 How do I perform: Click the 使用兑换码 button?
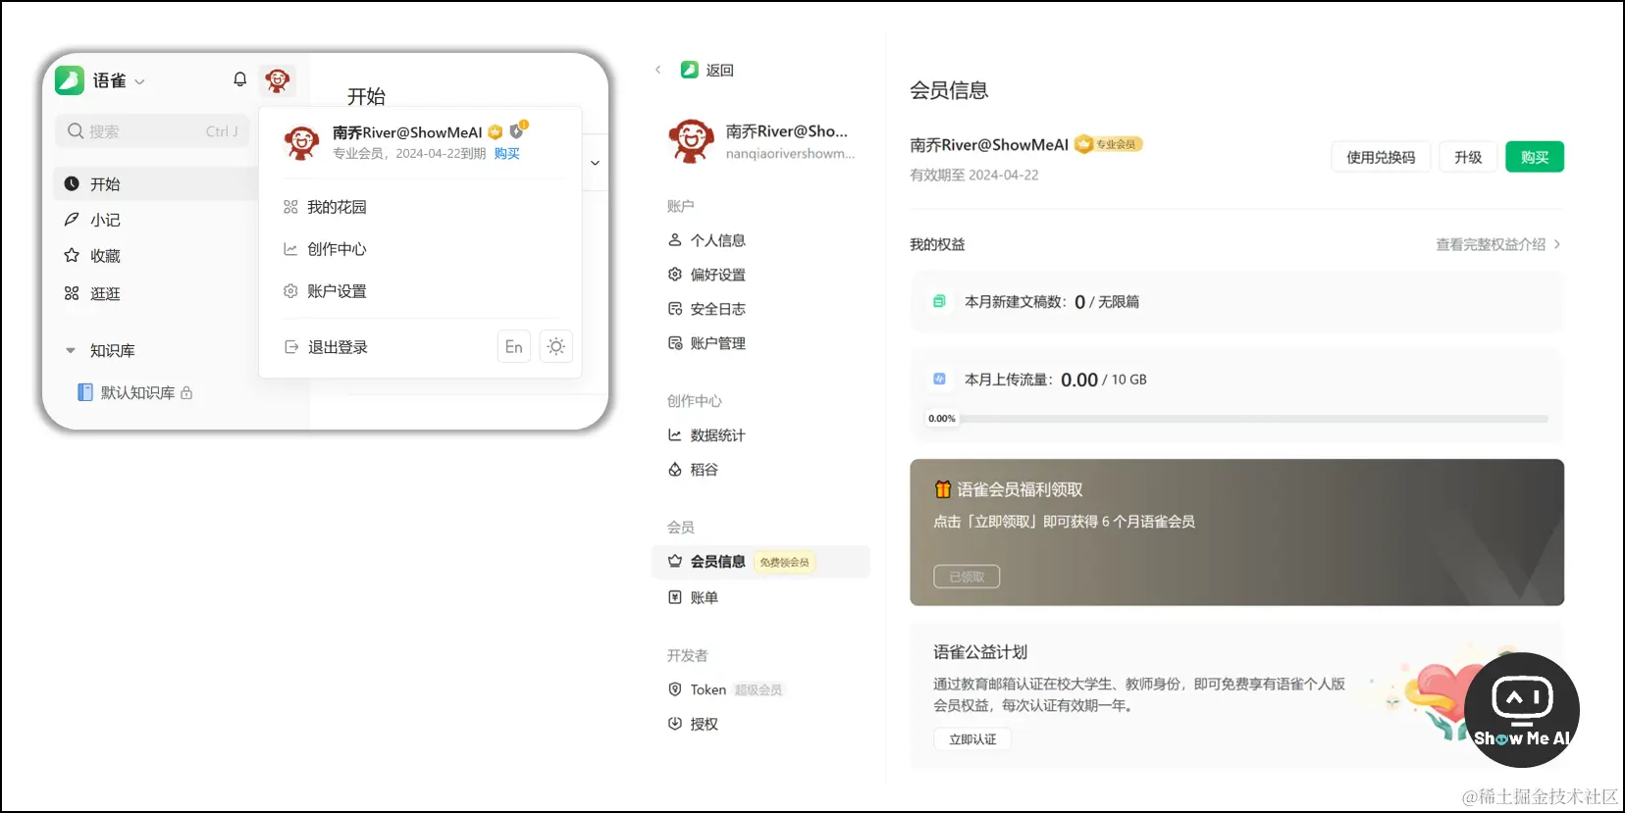point(1381,157)
